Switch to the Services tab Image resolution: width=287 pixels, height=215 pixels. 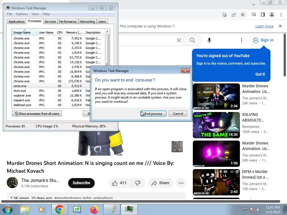(x=50, y=22)
